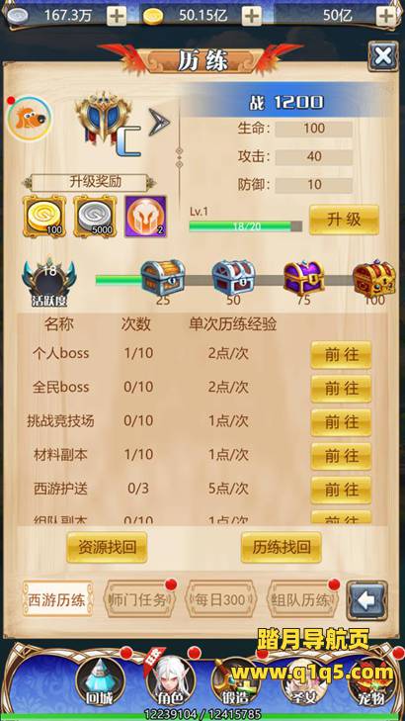Open the purple 75-point treasure chest
This screenshot has width=405, height=721.
click(x=303, y=278)
